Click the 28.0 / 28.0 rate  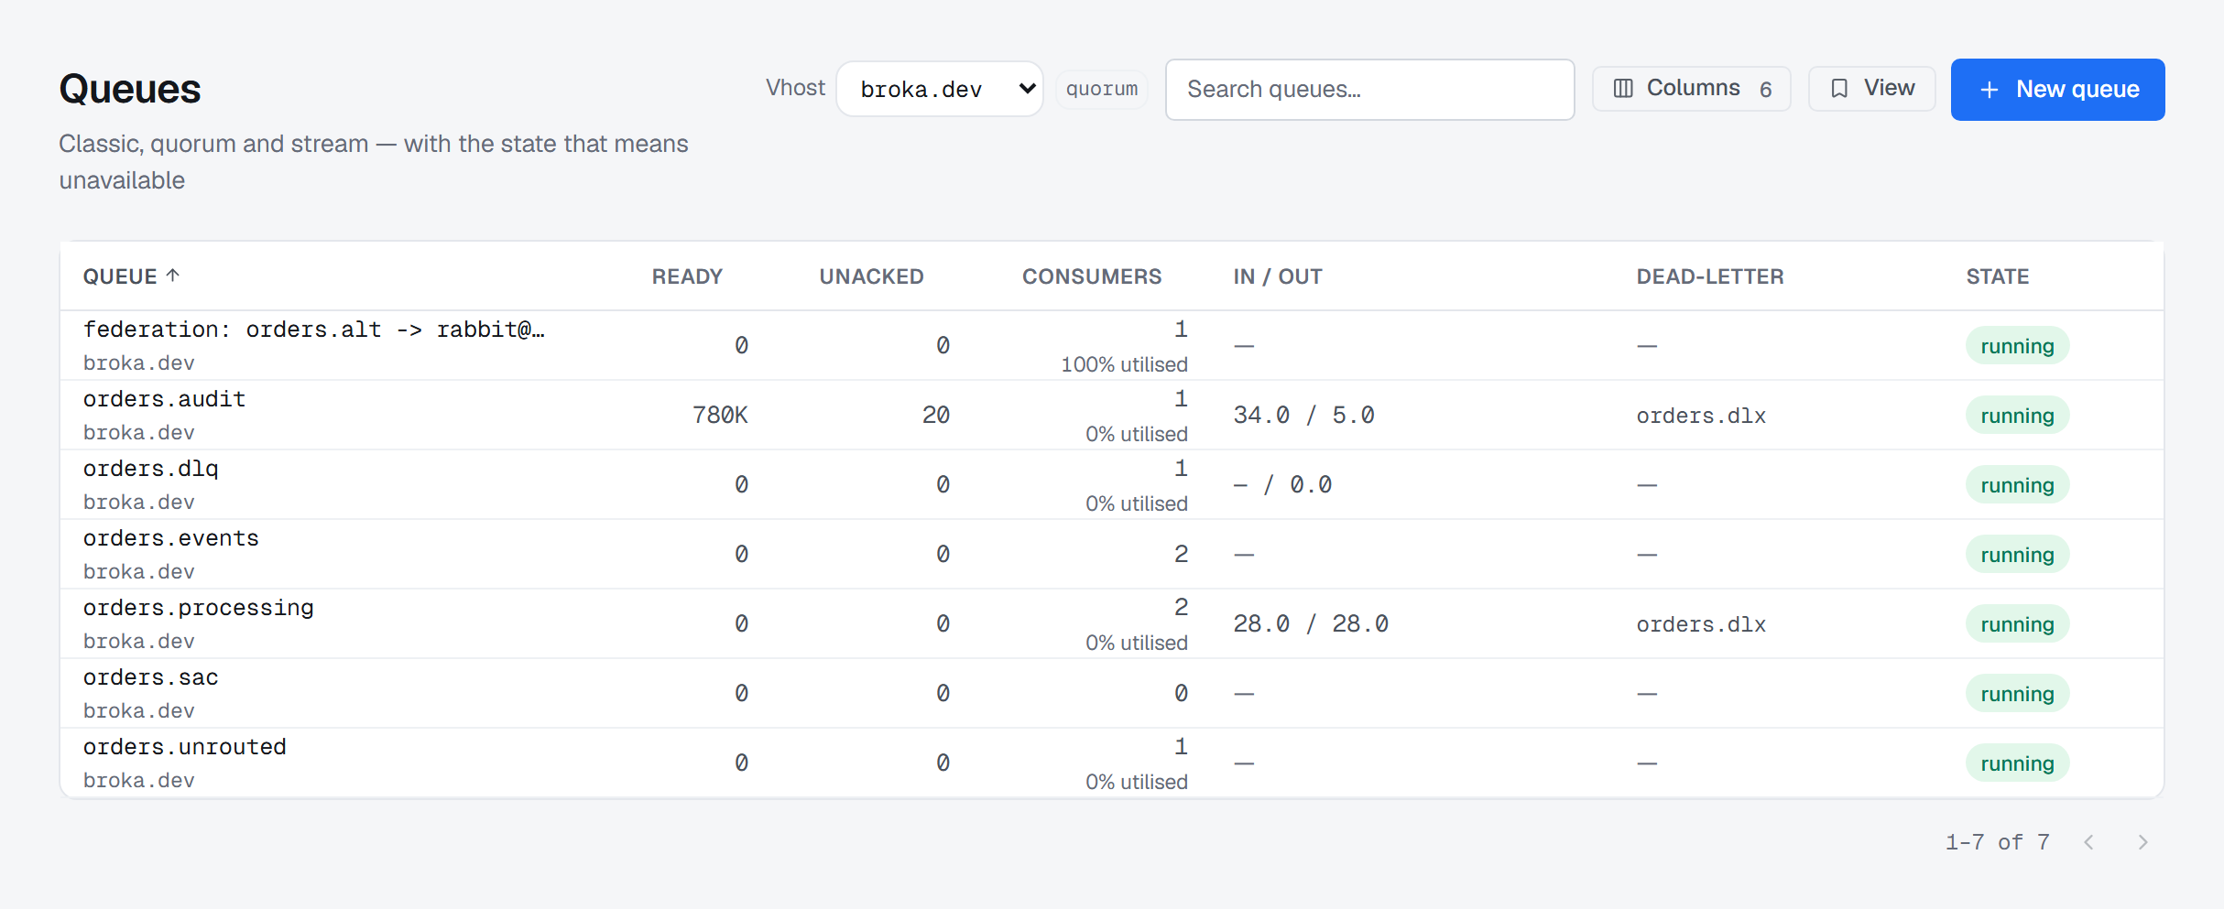1311,624
